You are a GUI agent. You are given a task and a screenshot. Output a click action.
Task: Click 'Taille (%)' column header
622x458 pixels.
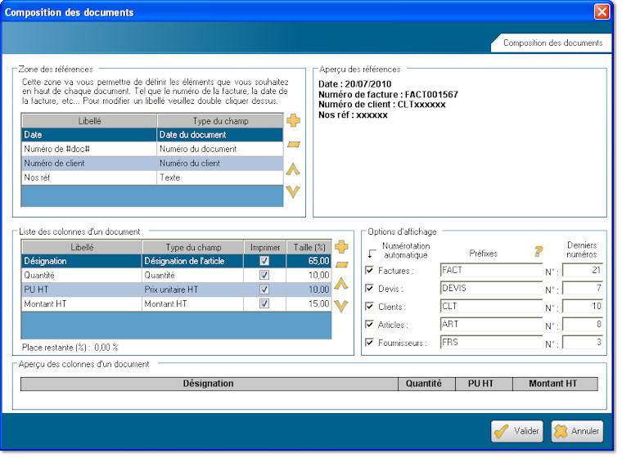pyautogui.click(x=309, y=247)
